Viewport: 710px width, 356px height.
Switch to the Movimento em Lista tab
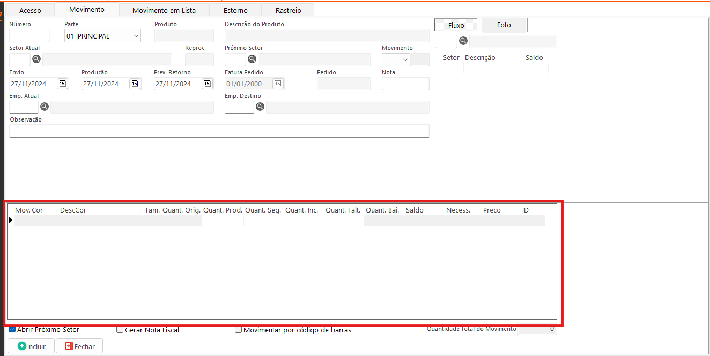tap(164, 10)
